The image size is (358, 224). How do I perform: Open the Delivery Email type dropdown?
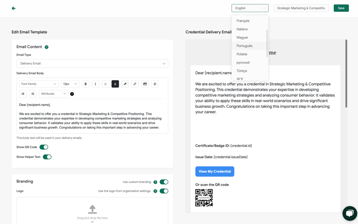click(92, 63)
